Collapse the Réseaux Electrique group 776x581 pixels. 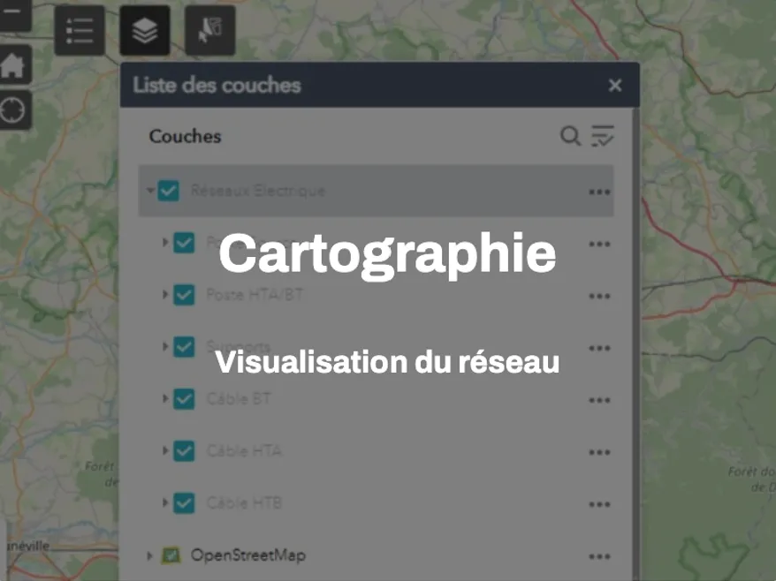point(150,191)
